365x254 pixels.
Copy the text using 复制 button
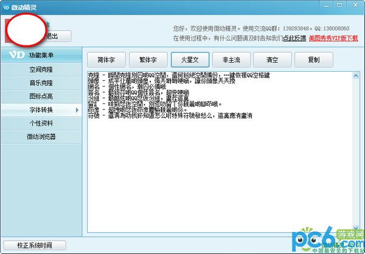[314, 60]
